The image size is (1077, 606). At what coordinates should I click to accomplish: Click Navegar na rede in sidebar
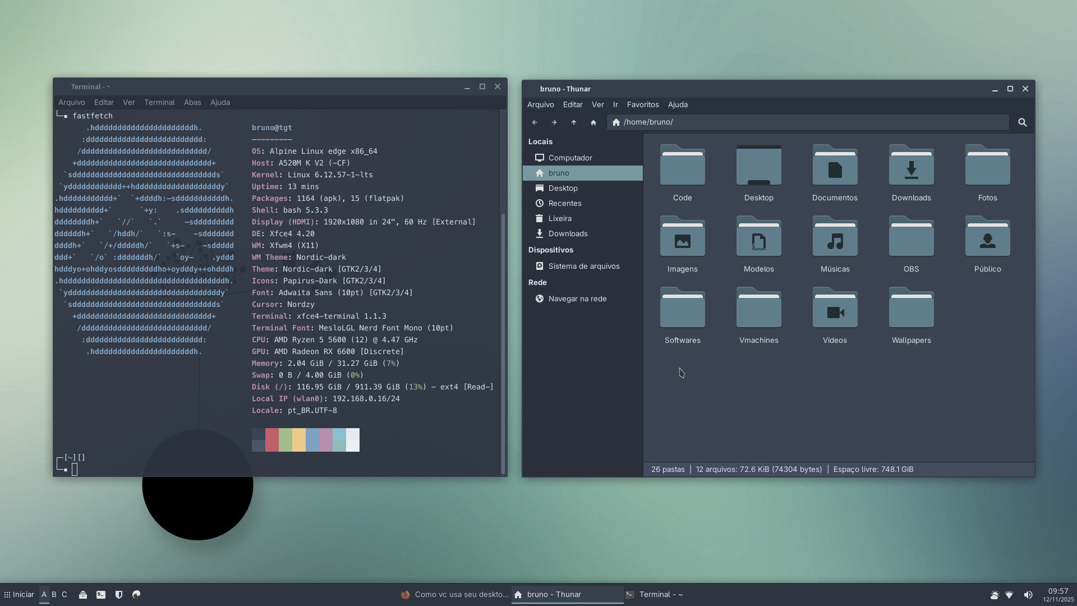[577, 299]
